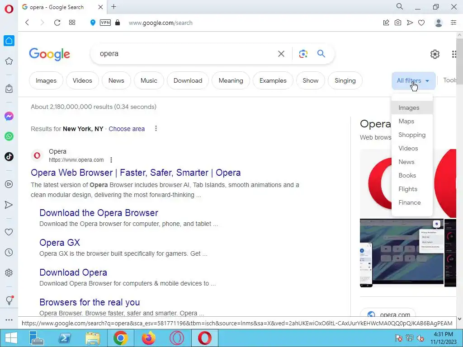Choose Flights from All filters menu
The image size is (463, 347).
(412, 189)
